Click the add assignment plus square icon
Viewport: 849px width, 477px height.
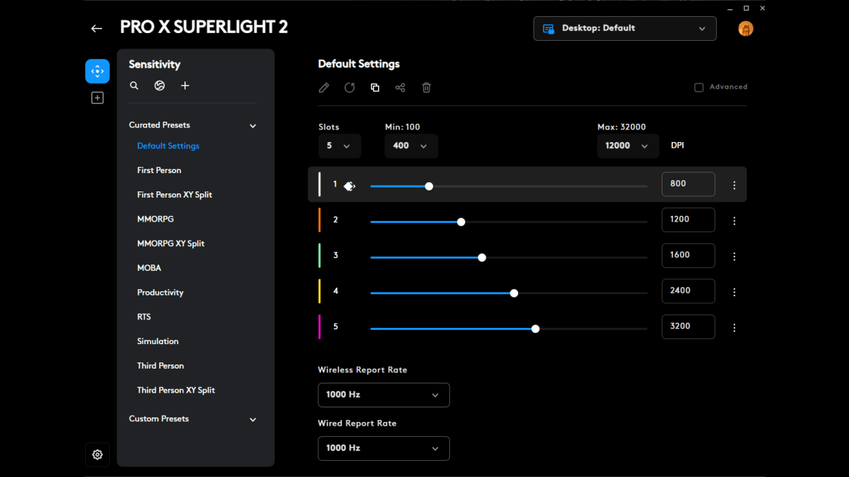pyautogui.click(x=97, y=98)
